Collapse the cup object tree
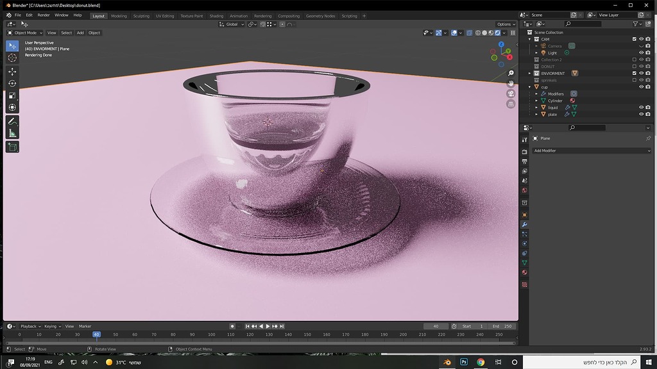The image size is (657, 369). coord(529,87)
